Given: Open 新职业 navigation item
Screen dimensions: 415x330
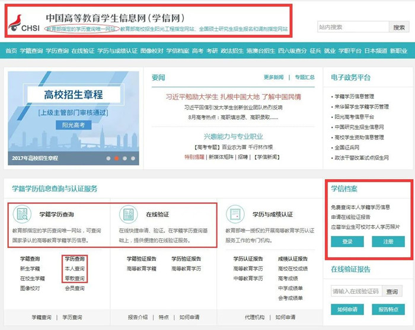Looking at the screenshot, I should [398, 51].
